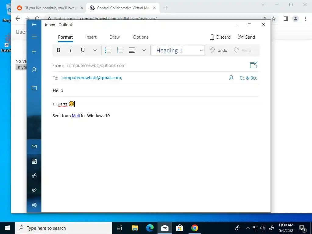Show Cc & Bcc fields
Image resolution: width=312 pixels, height=234 pixels.
(248, 78)
